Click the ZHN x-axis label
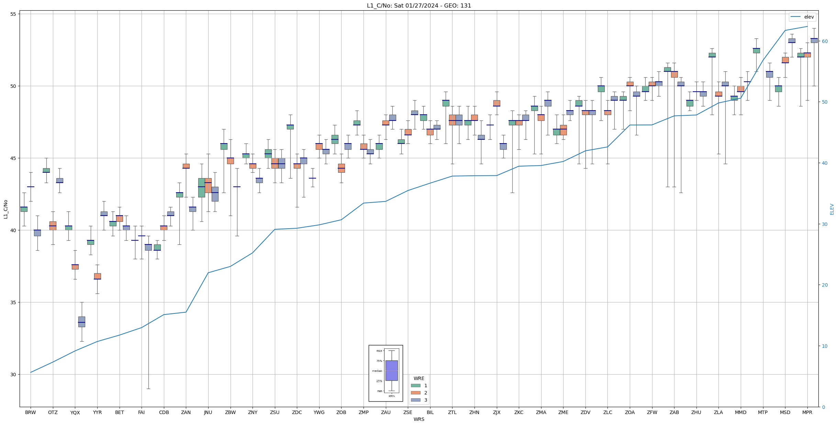This screenshot has height=425, width=838. [x=474, y=412]
